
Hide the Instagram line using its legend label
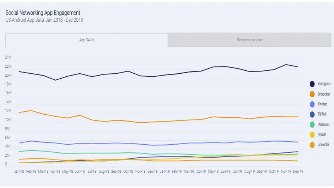pos(324,84)
